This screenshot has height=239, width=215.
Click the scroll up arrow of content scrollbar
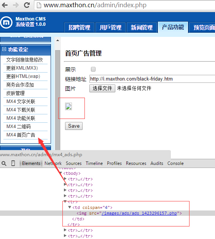[x=57, y=40]
